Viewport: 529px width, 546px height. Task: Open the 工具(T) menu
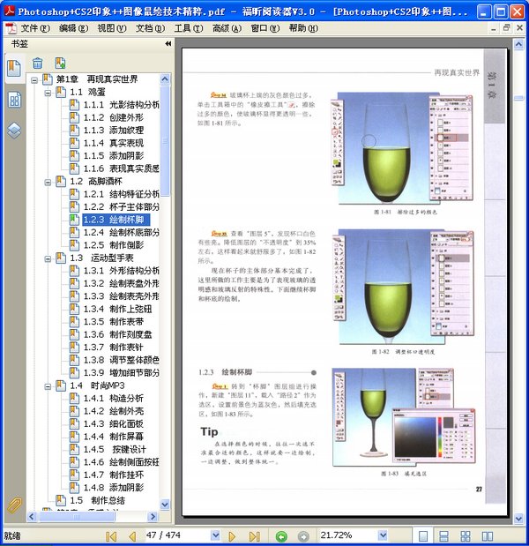coord(189,28)
